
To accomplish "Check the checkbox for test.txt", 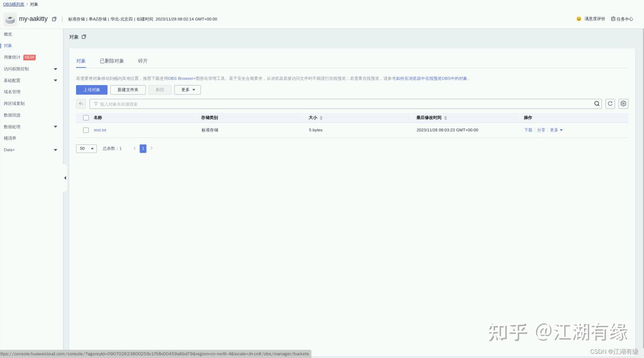I will (86, 130).
